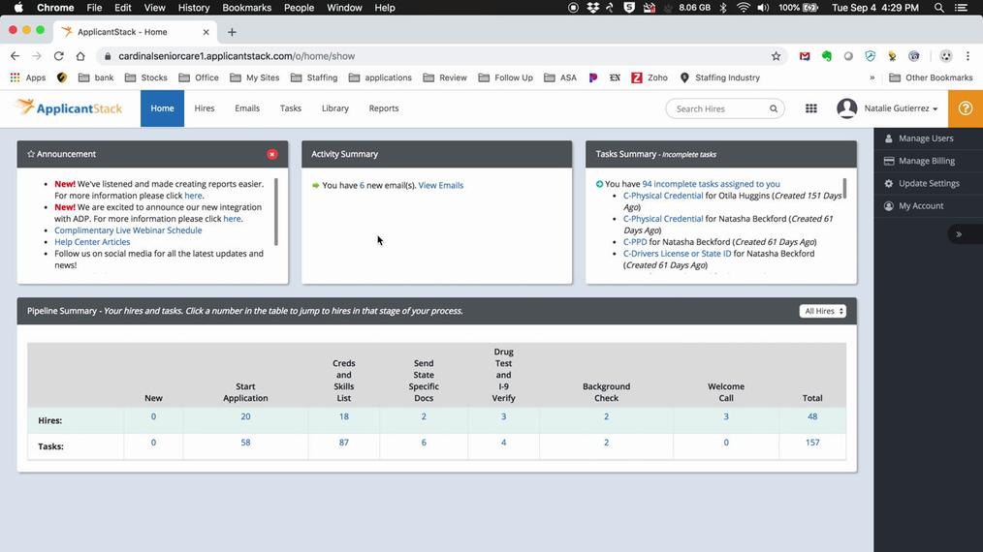This screenshot has width=983, height=552.
Task: Open the Bookmarks menu in macOS menu bar
Action: pos(246,8)
